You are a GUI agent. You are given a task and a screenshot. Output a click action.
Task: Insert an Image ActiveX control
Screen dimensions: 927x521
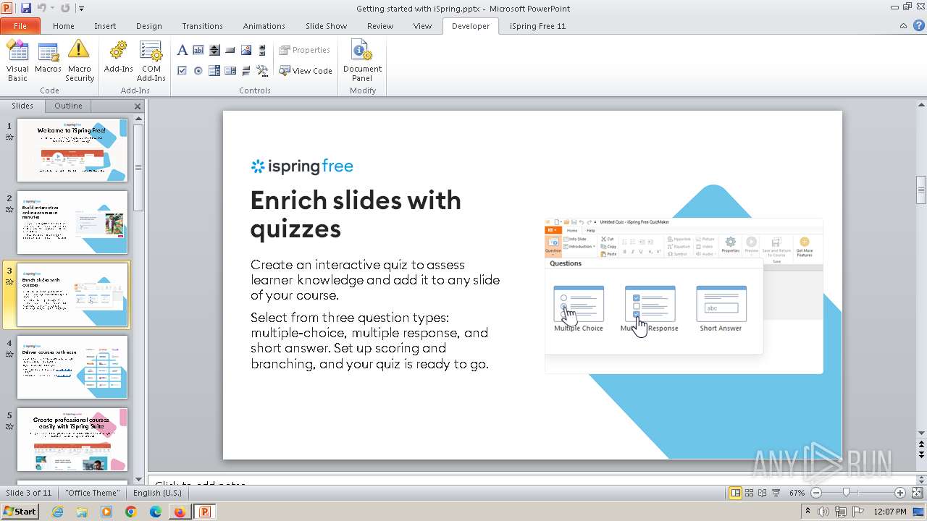246,50
